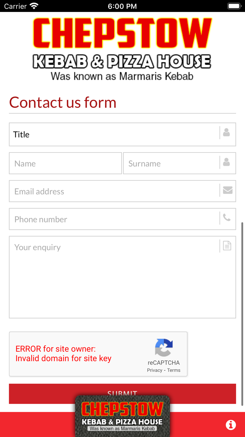245x437 pixels.
Task: Open the Title dropdown
Action: (x=114, y=135)
